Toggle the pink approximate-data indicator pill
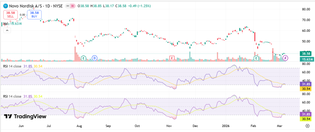The height and width of the screenshot is (132, 315). (x=73, y=6)
